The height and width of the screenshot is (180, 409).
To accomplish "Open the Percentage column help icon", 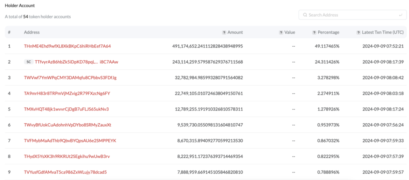I will (x=314, y=33).
